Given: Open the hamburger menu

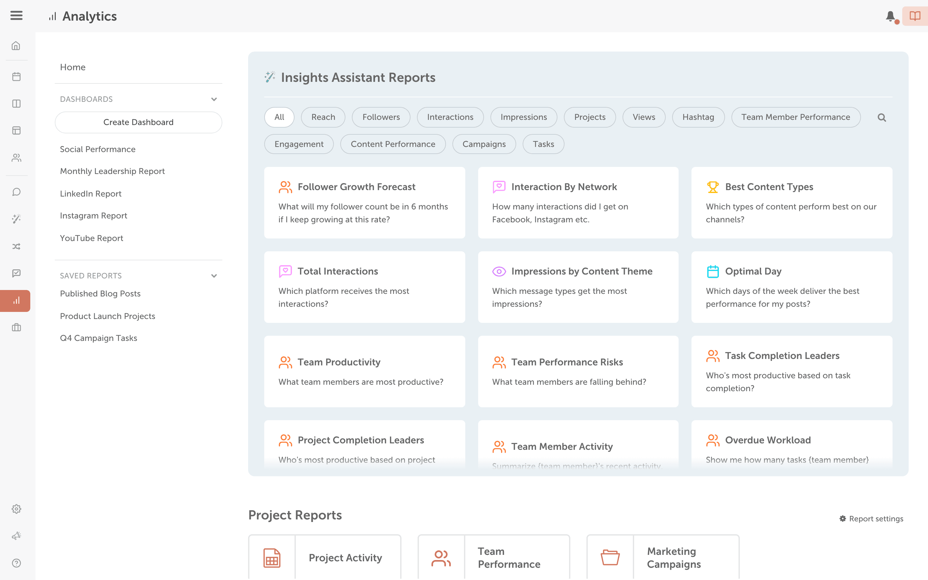Looking at the screenshot, I should coord(16,16).
